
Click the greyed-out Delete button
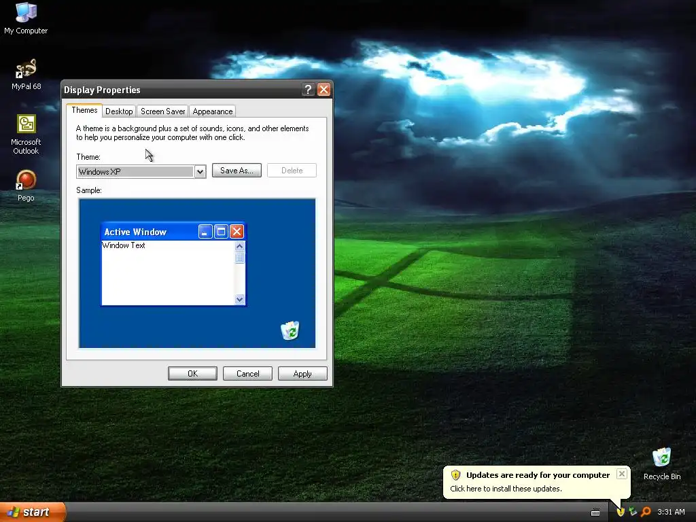click(292, 171)
